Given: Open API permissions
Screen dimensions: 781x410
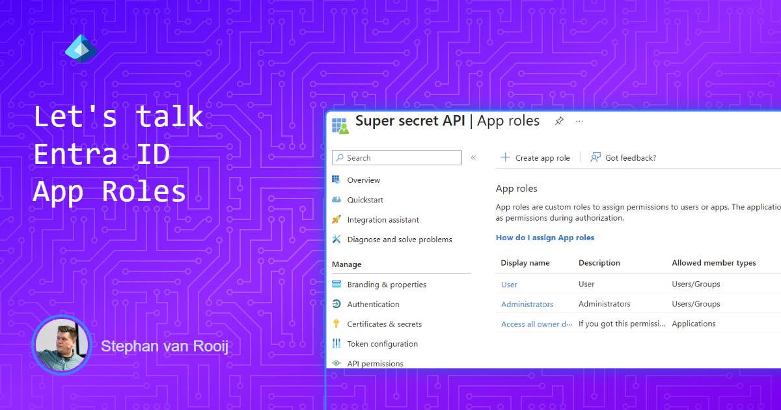Looking at the screenshot, I should point(376,364).
